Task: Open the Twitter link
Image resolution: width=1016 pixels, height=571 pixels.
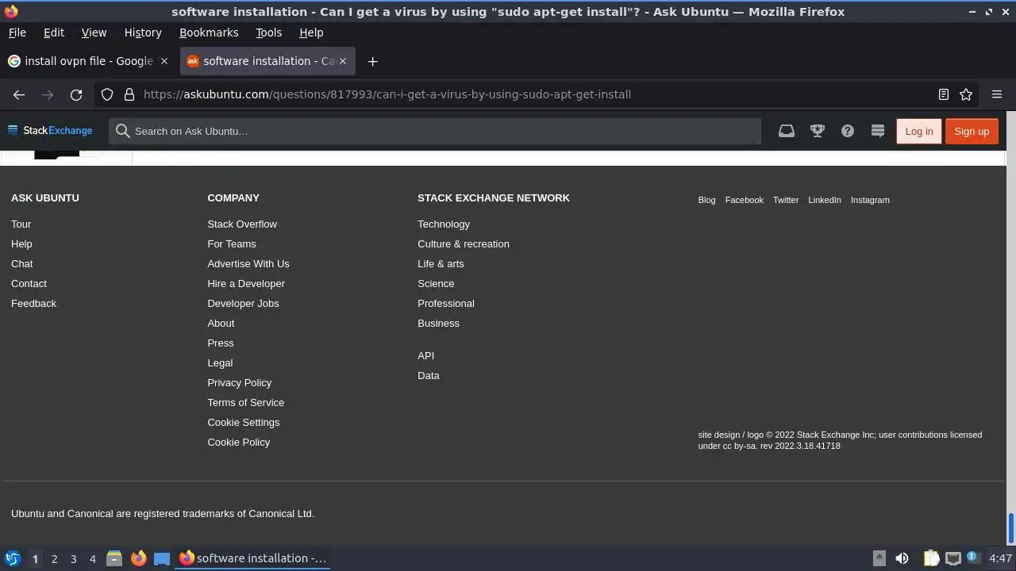Action: point(786,200)
